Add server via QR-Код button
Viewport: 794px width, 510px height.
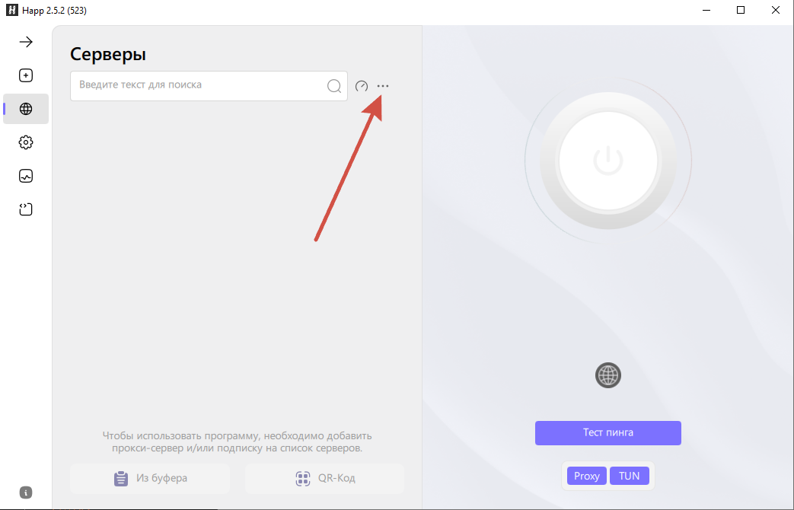click(324, 479)
